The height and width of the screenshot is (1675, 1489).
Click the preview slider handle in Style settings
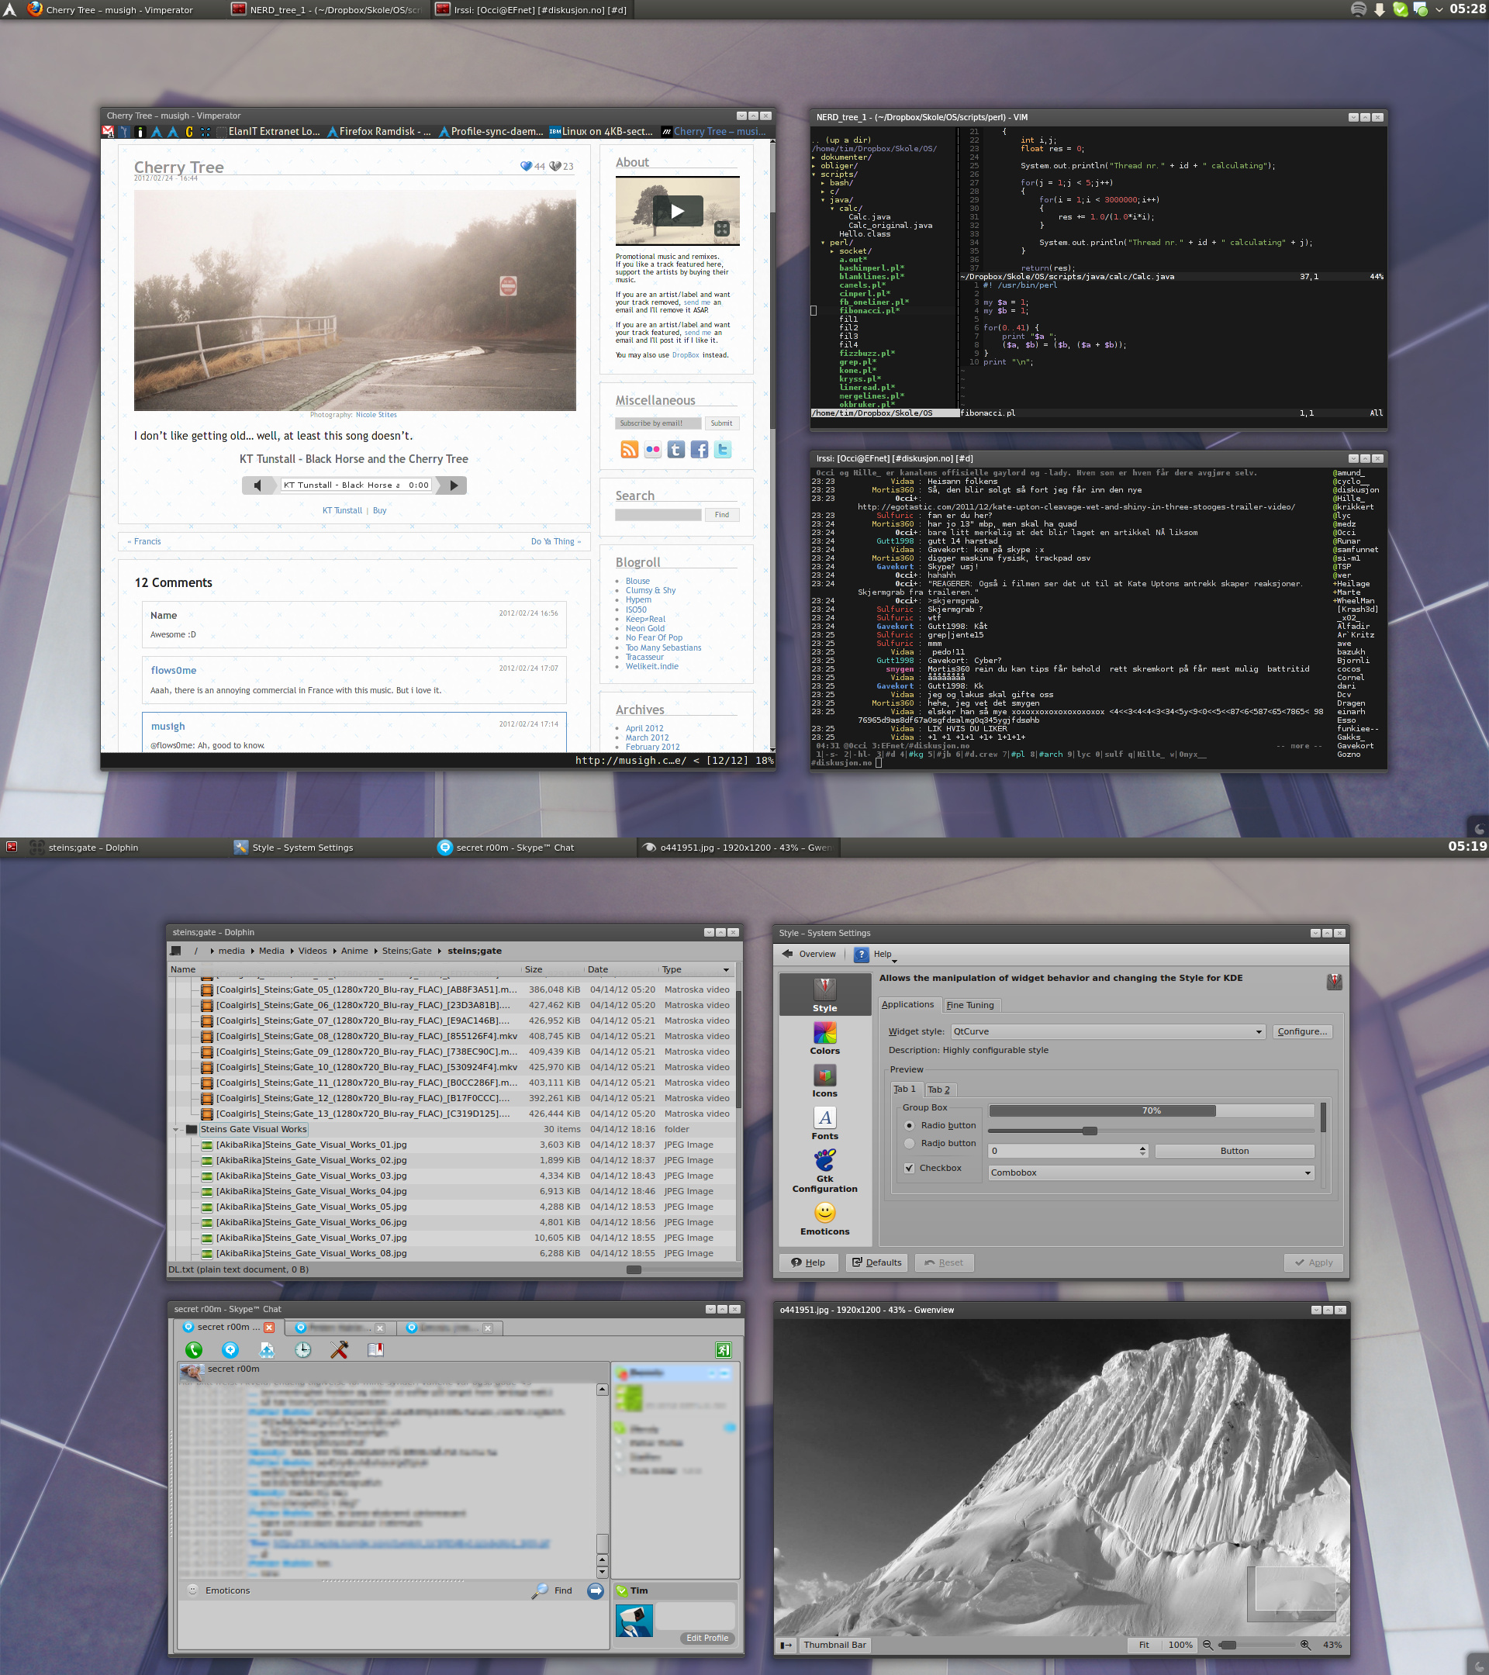click(1090, 1131)
